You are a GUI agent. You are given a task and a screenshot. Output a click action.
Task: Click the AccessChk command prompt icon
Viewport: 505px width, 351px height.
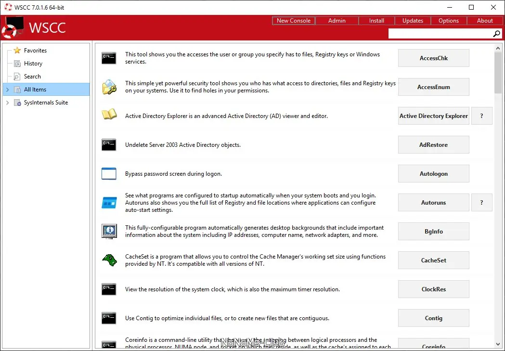pos(109,58)
